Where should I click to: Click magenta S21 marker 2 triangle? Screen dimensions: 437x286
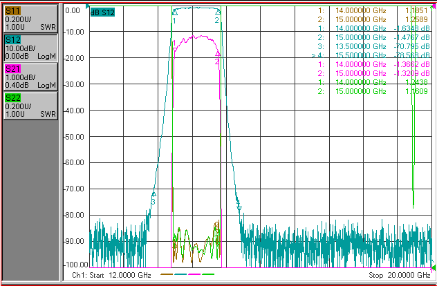tap(218, 54)
